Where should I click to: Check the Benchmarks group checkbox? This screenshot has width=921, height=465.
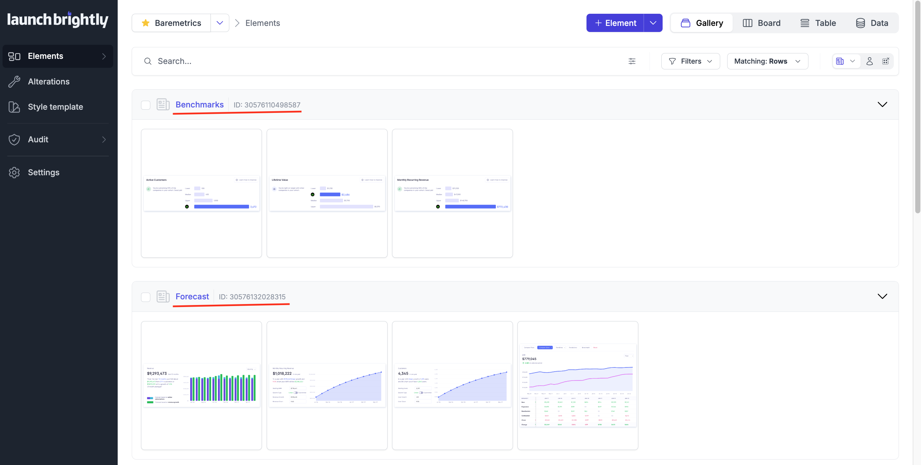click(146, 105)
